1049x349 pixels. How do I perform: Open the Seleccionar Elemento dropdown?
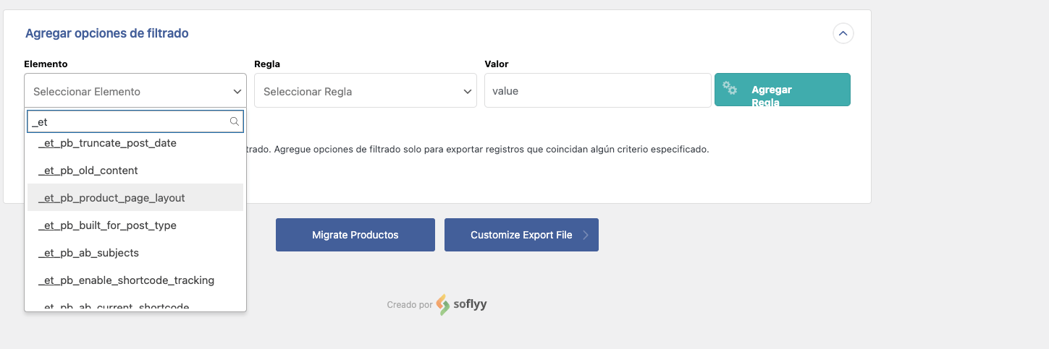pos(135,91)
